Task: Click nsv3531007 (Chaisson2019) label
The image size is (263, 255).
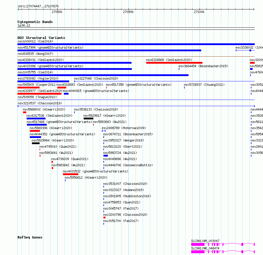Action: point(125,184)
